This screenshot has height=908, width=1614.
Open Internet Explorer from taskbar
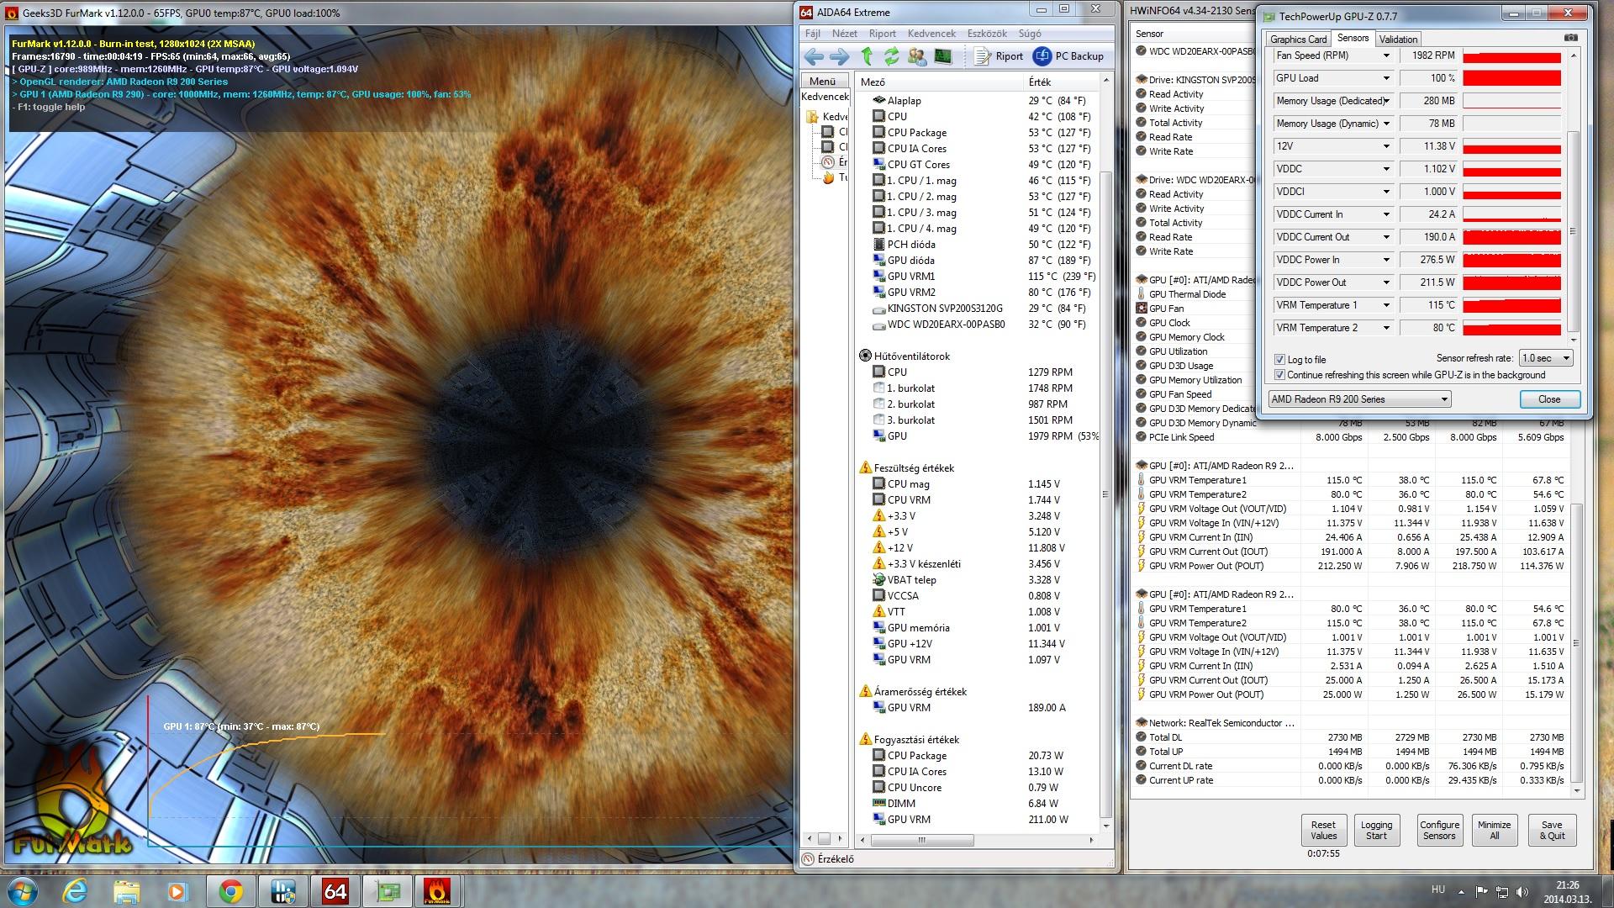(x=76, y=891)
